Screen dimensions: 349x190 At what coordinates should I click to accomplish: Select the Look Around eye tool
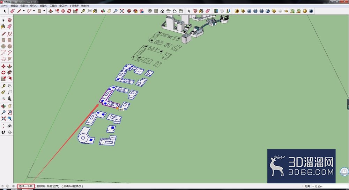(9, 126)
